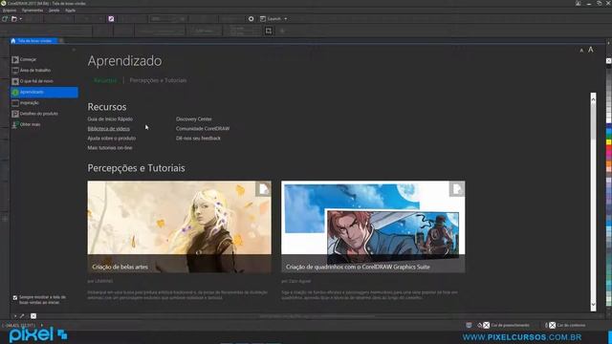Expand the Launch dropdown arrow

coord(286,19)
